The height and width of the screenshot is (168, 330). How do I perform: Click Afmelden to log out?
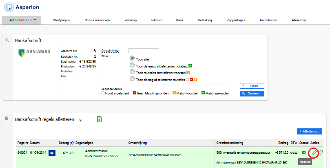(299, 20)
